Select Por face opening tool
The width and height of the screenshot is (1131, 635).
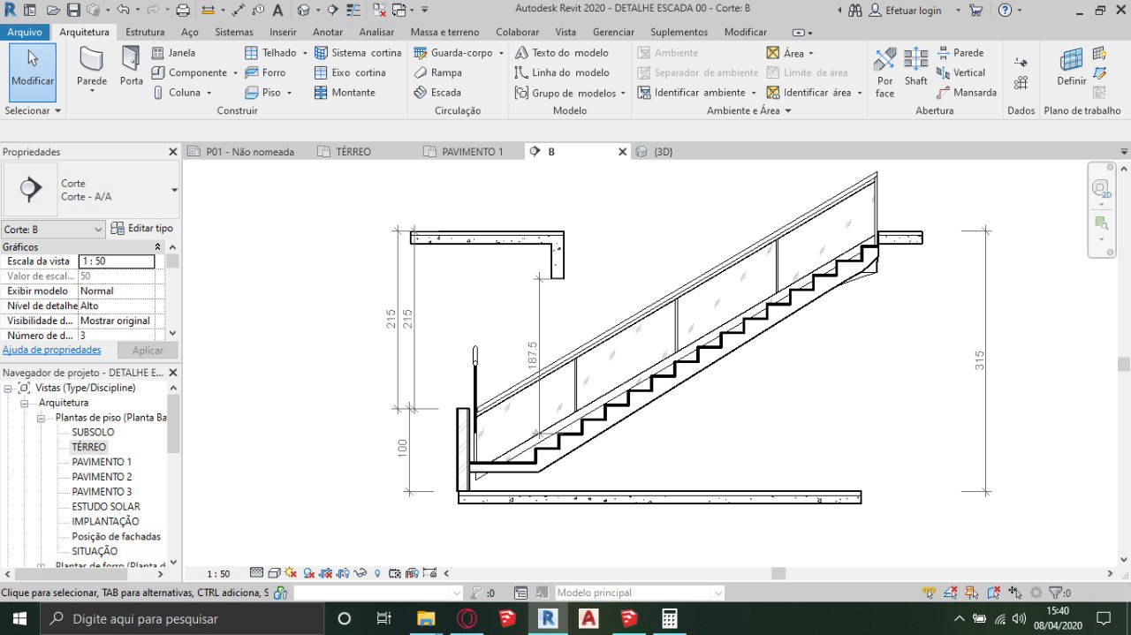[x=885, y=72]
